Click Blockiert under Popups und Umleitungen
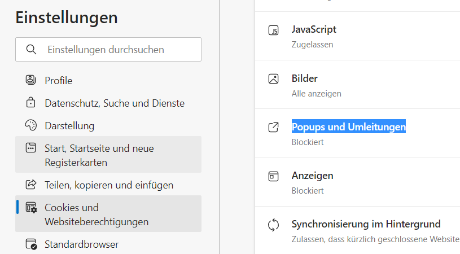Screen dimensions: 460x254 (308, 142)
